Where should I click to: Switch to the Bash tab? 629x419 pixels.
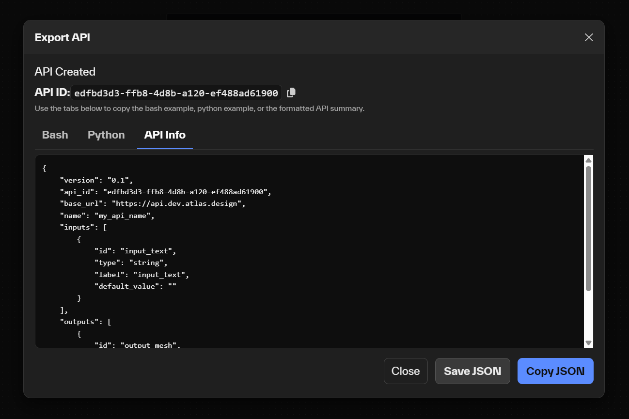55,135
